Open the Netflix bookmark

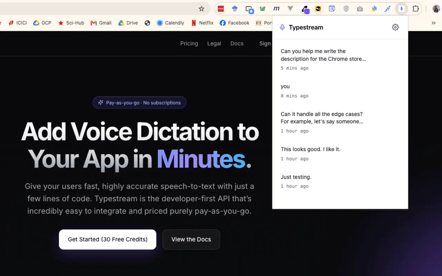point(202,23)
